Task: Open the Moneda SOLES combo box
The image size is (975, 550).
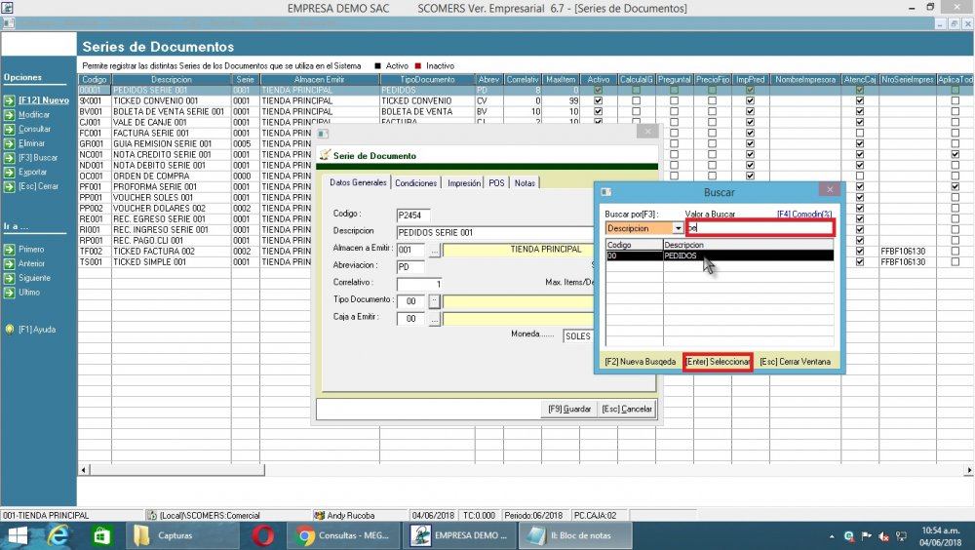Action: [x=577, y=336]
